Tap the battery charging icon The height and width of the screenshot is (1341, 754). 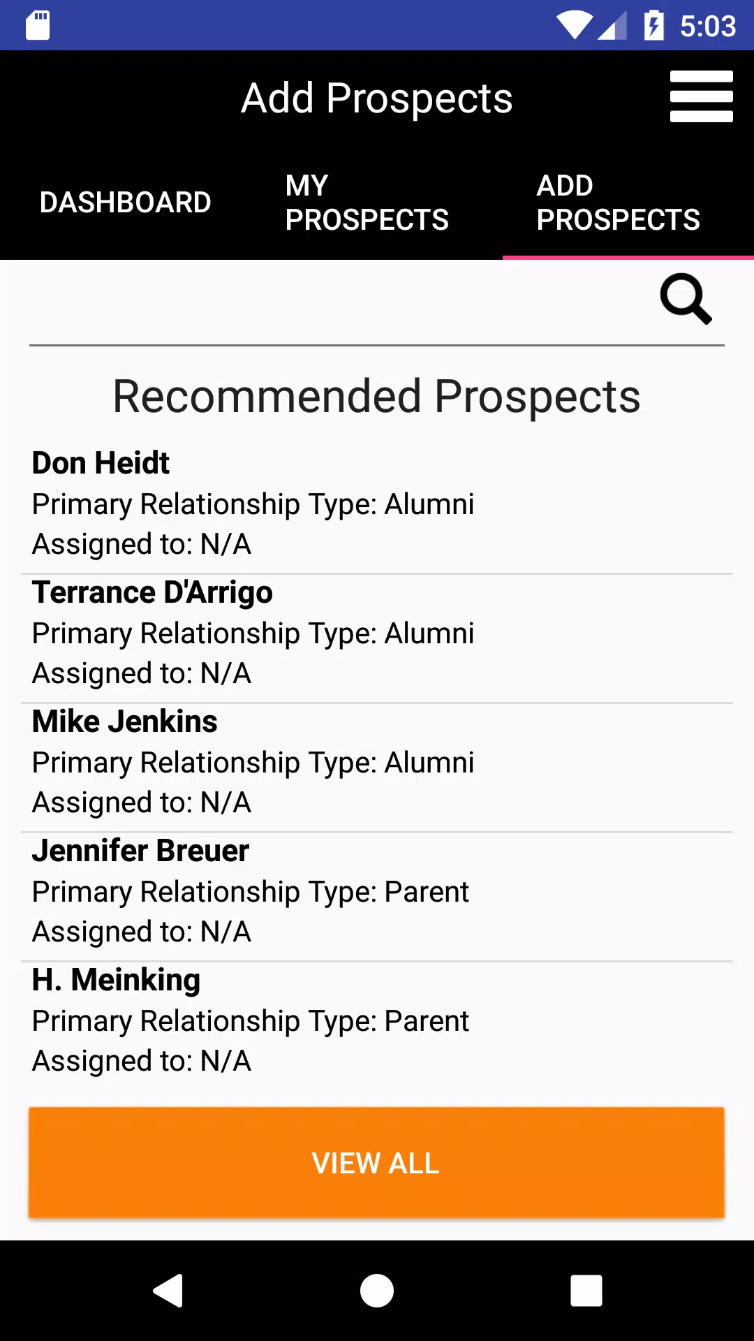653,26
